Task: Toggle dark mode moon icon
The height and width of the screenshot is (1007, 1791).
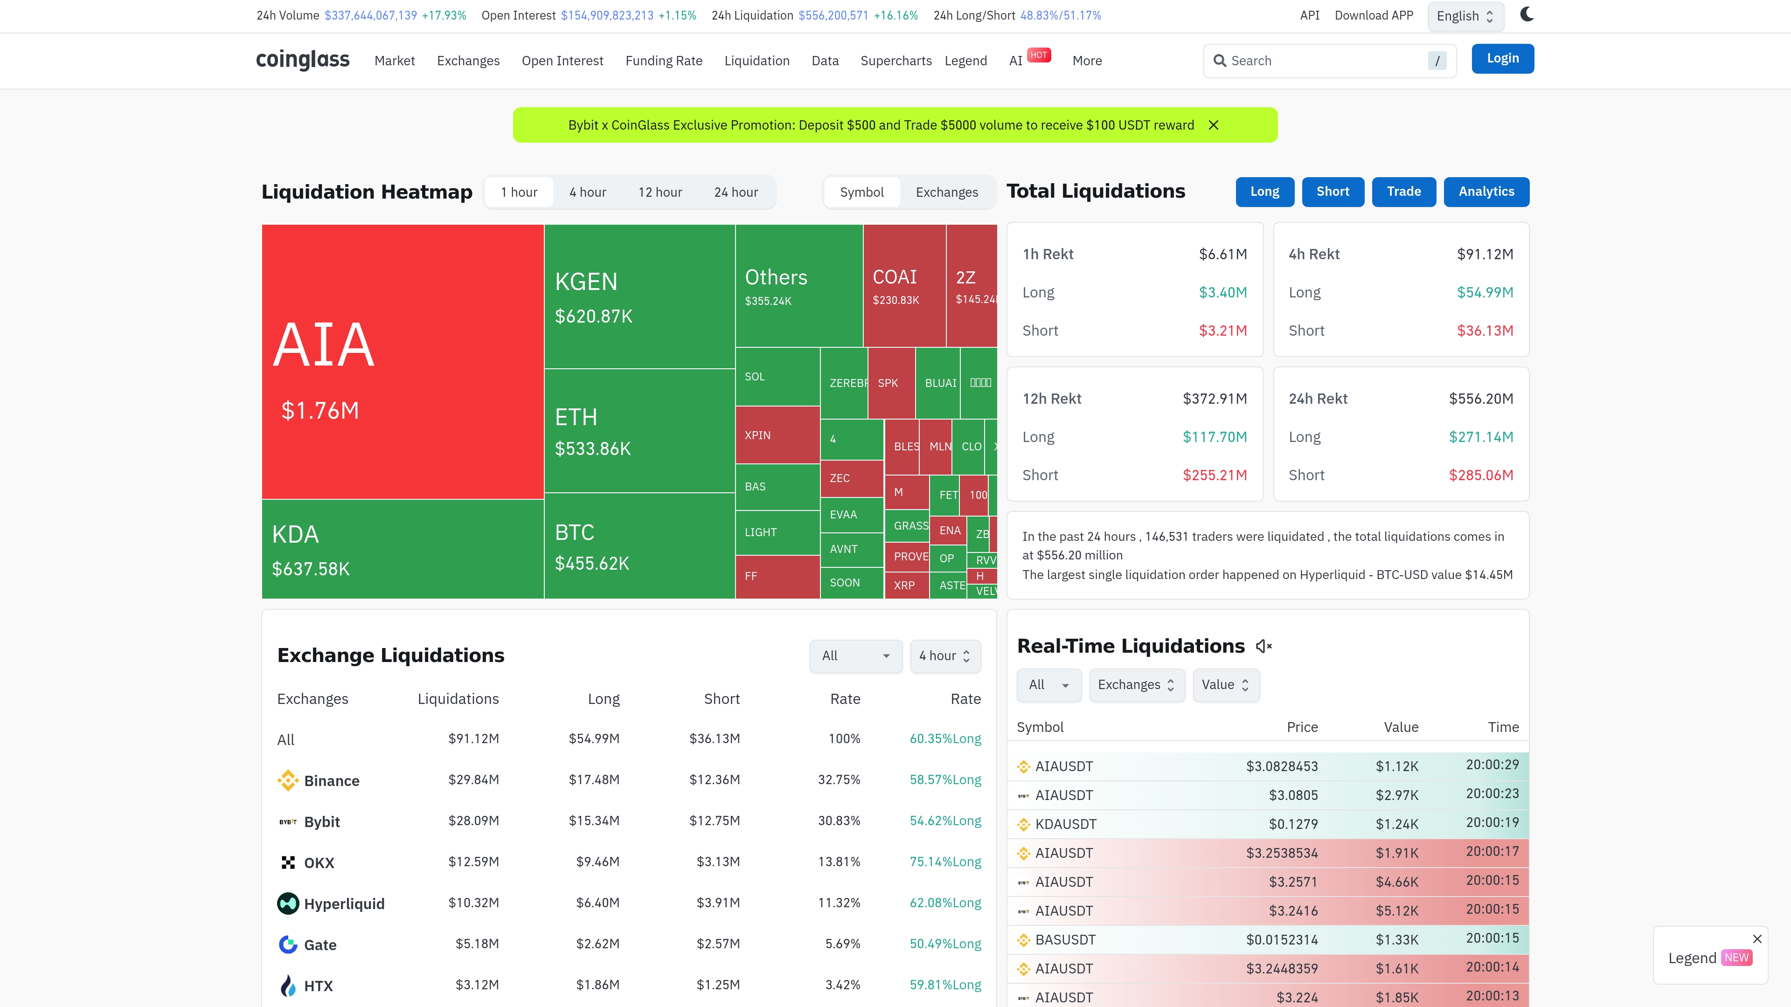Action: 1526,14
